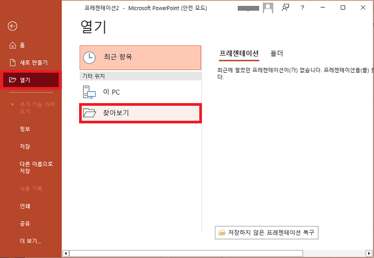Click the browse folder icon
Image resolution: width=374 pixels, height=258 pixels.
point(89,113)
